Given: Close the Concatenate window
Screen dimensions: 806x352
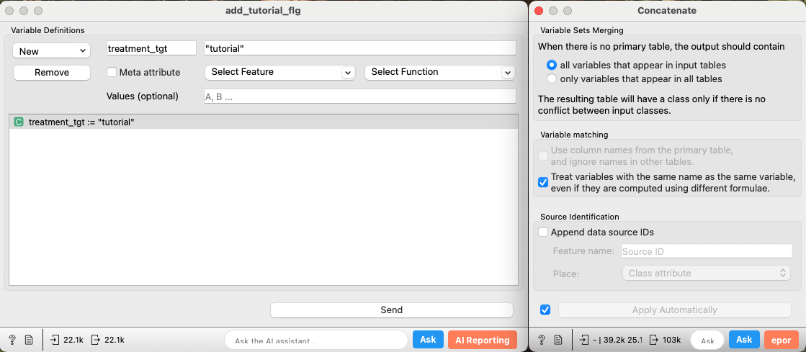Looking at the screenshot, I should coord(539,10).
